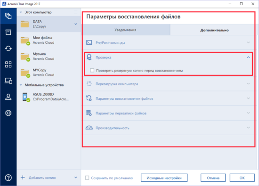Open the Account sidebar icon
Screen dimensions: 259x186
pos(8,97)
